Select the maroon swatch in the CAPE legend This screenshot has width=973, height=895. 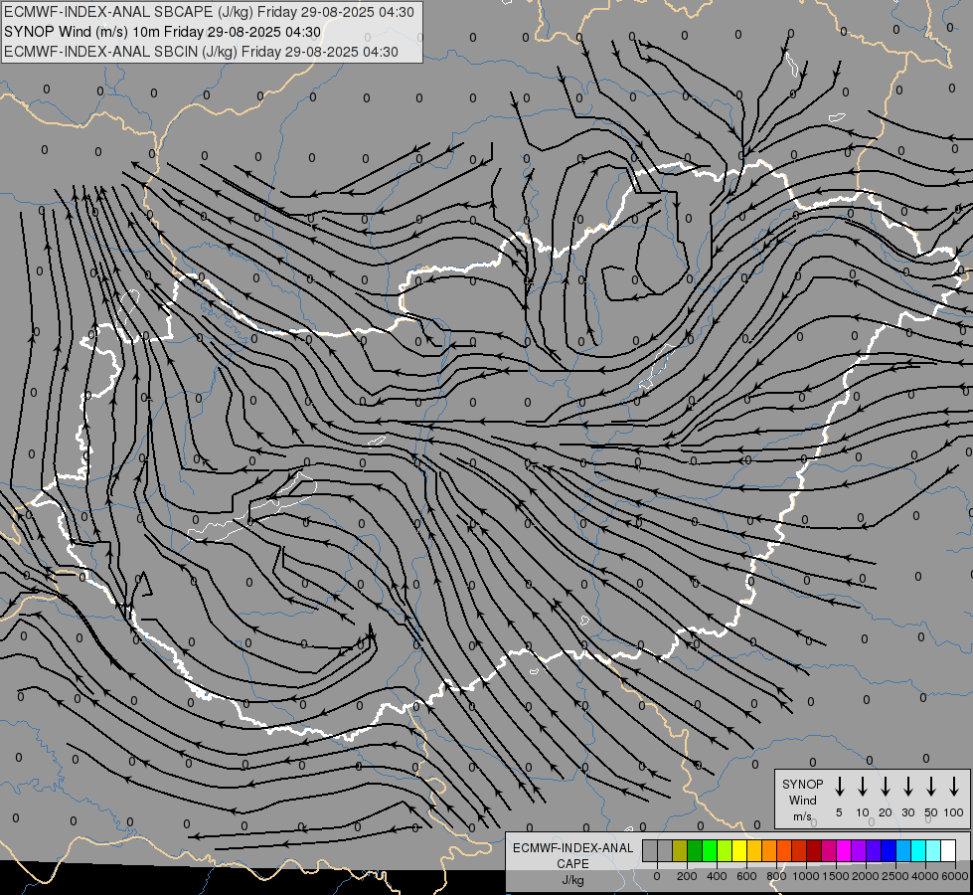click(814, 851)
